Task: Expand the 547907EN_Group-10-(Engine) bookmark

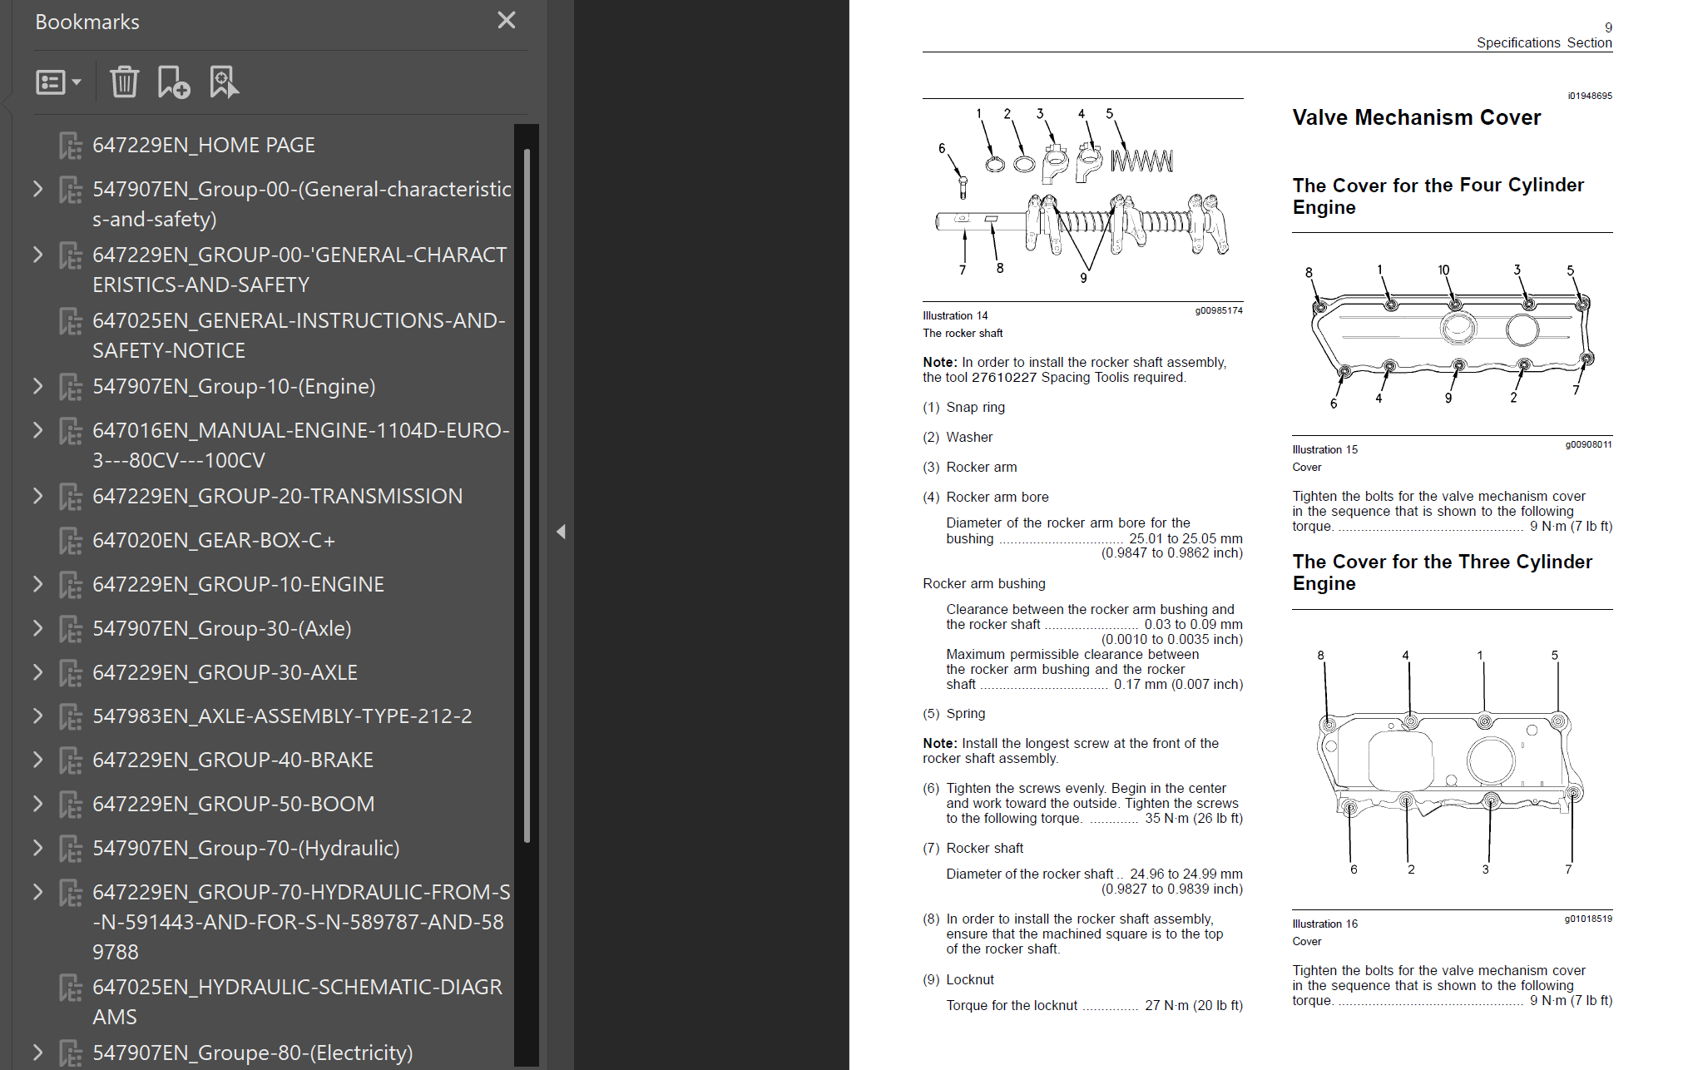Action: (37, 386)
